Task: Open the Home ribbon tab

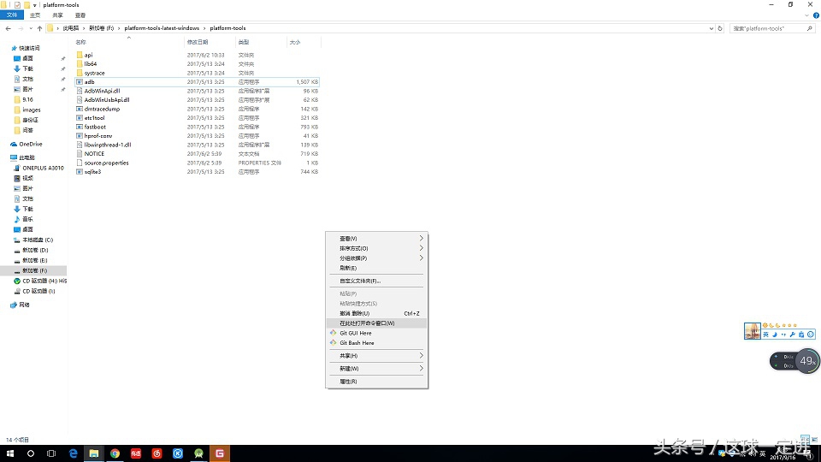Action: [35, 15]
